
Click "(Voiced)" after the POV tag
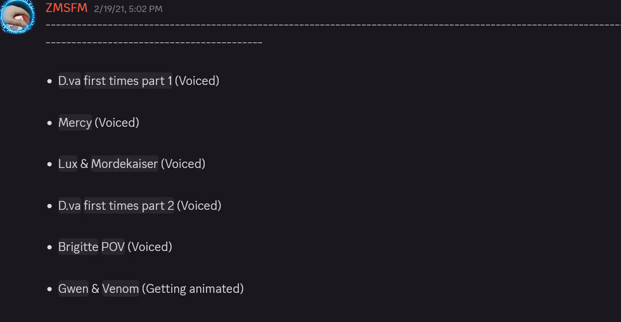point(150,247)
